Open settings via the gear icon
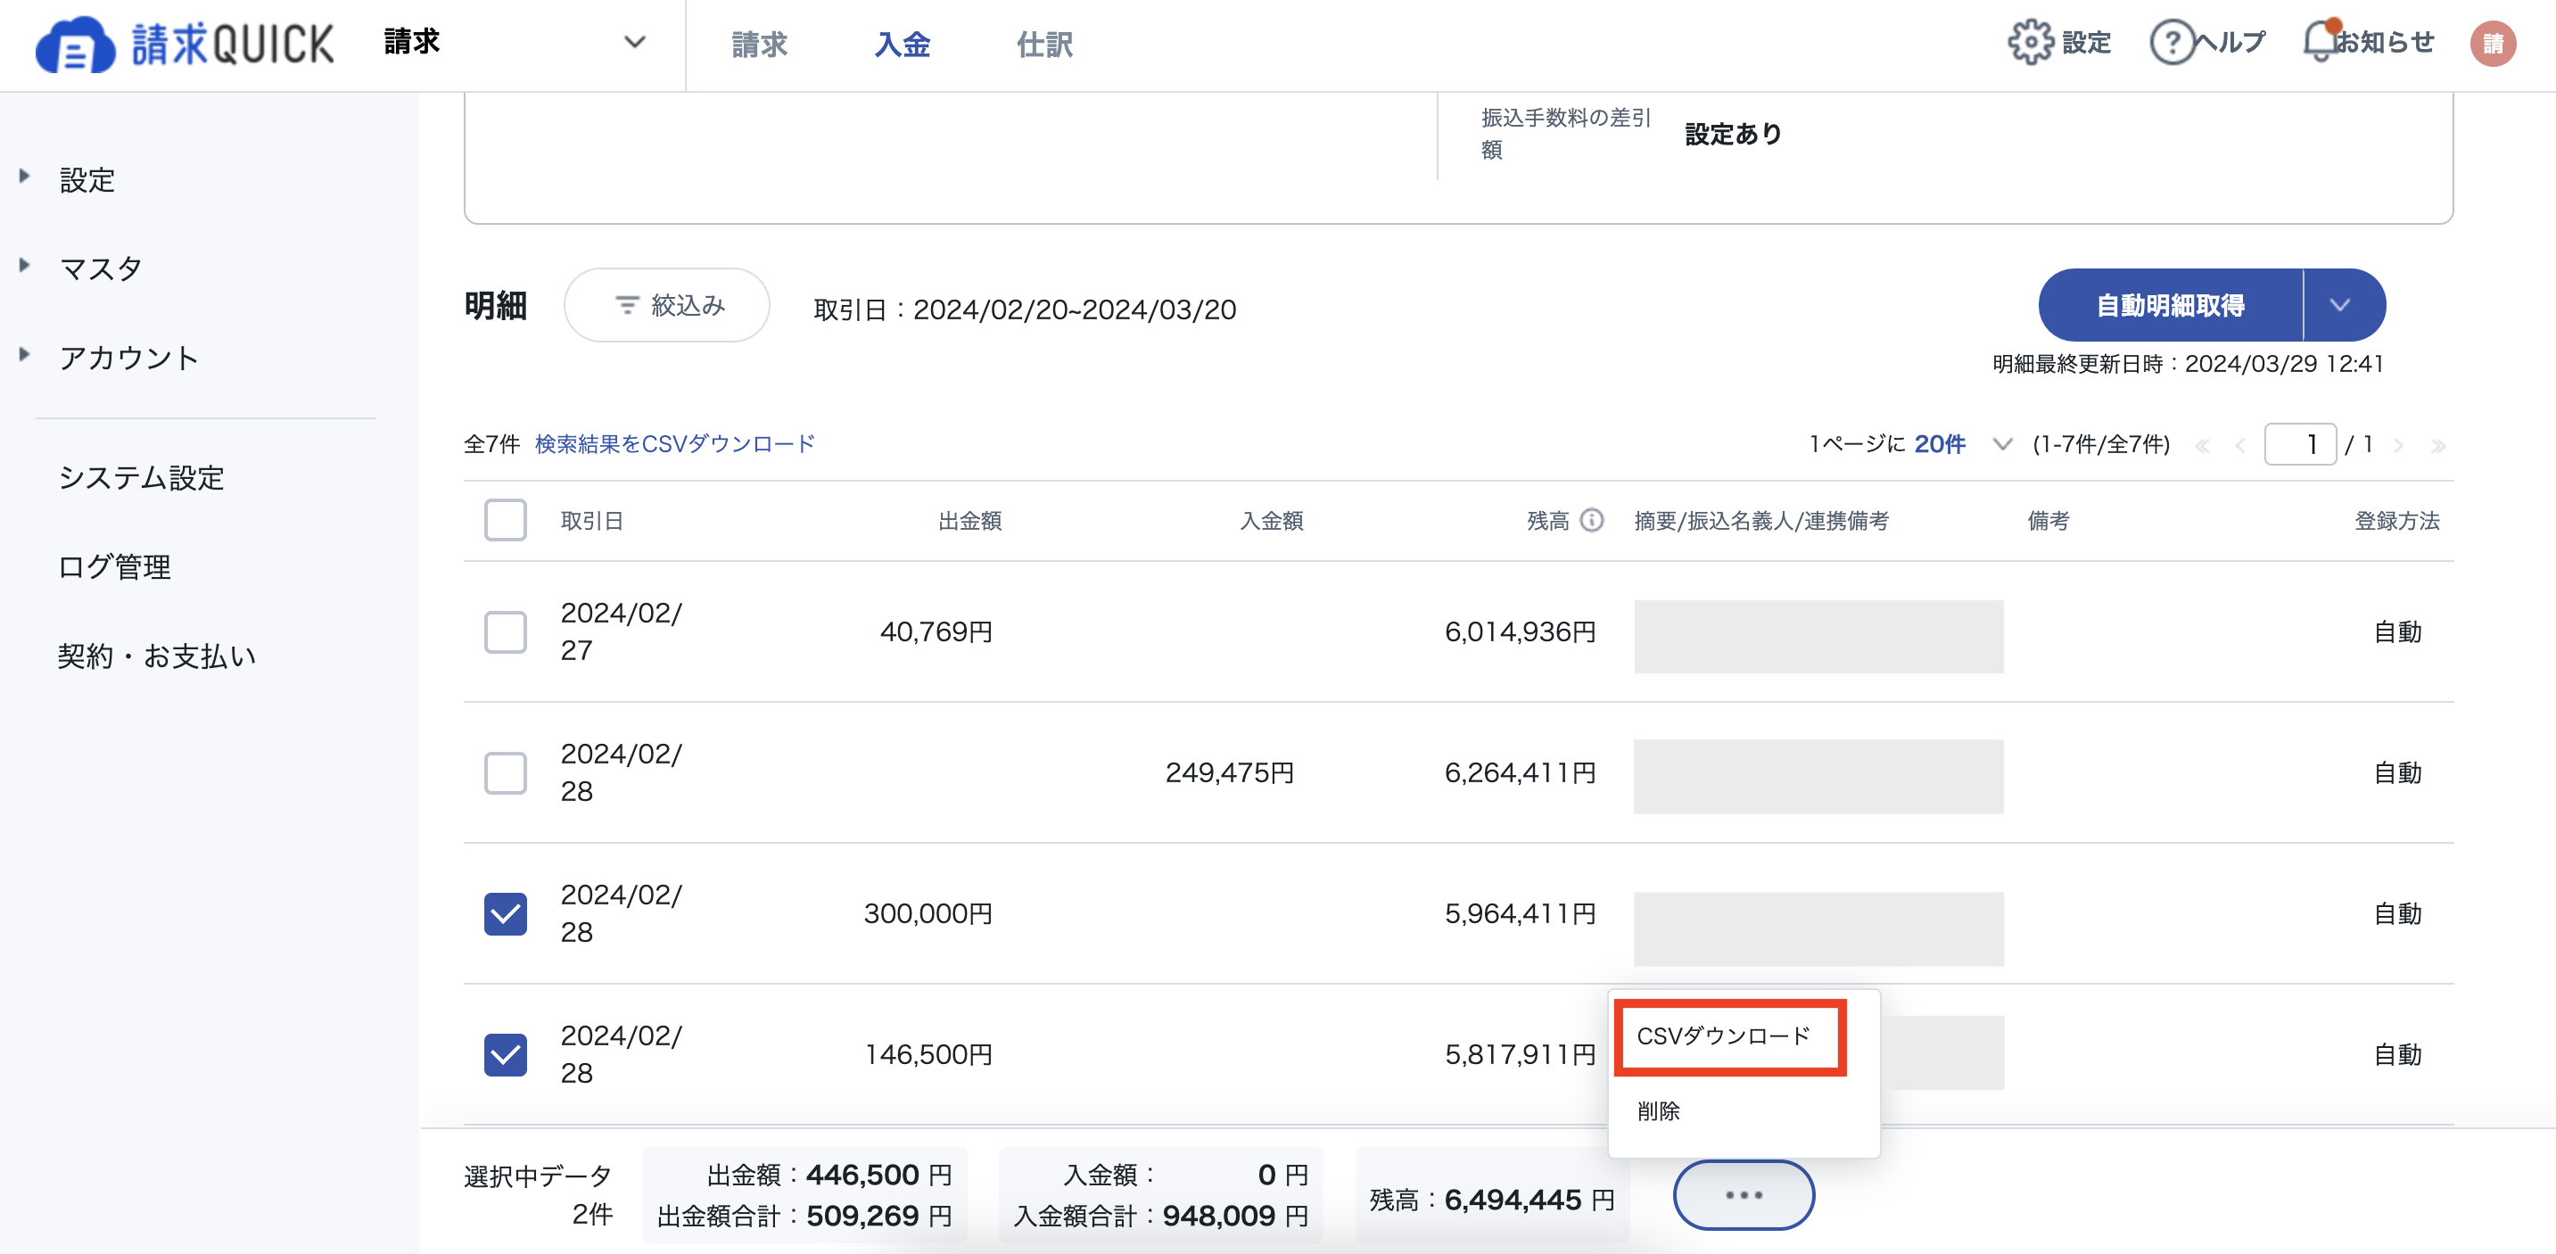This screenshot has height=1254, width=2556. (x=2030, y=43)
